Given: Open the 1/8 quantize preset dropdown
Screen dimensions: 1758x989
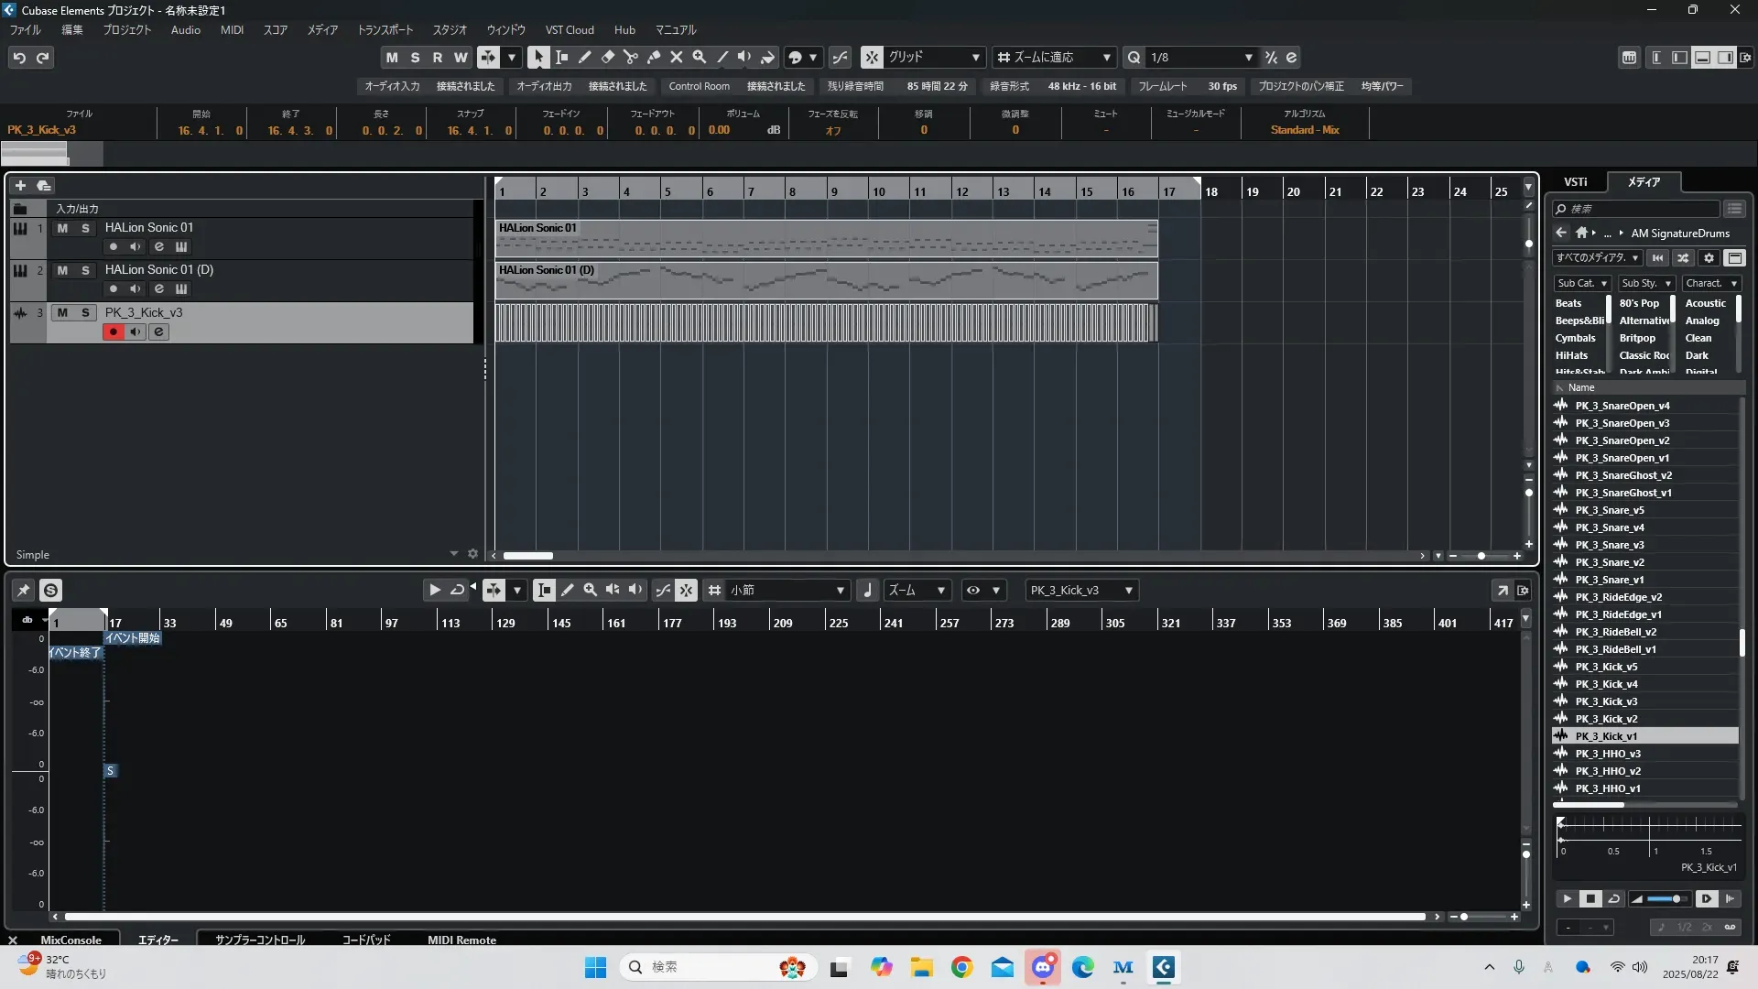Looking at the screenshot, I should (x=1248, y=58).
